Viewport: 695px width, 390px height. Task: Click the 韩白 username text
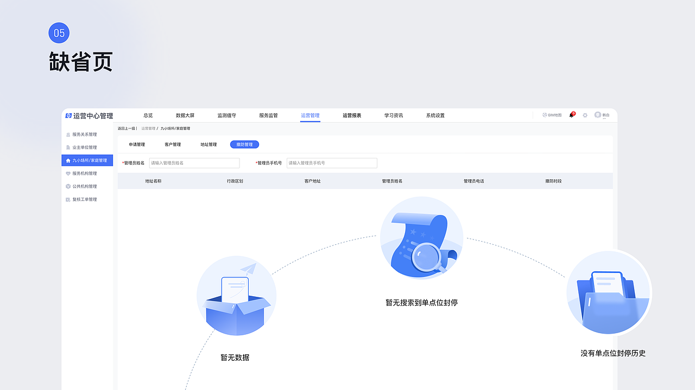point(606,115)
